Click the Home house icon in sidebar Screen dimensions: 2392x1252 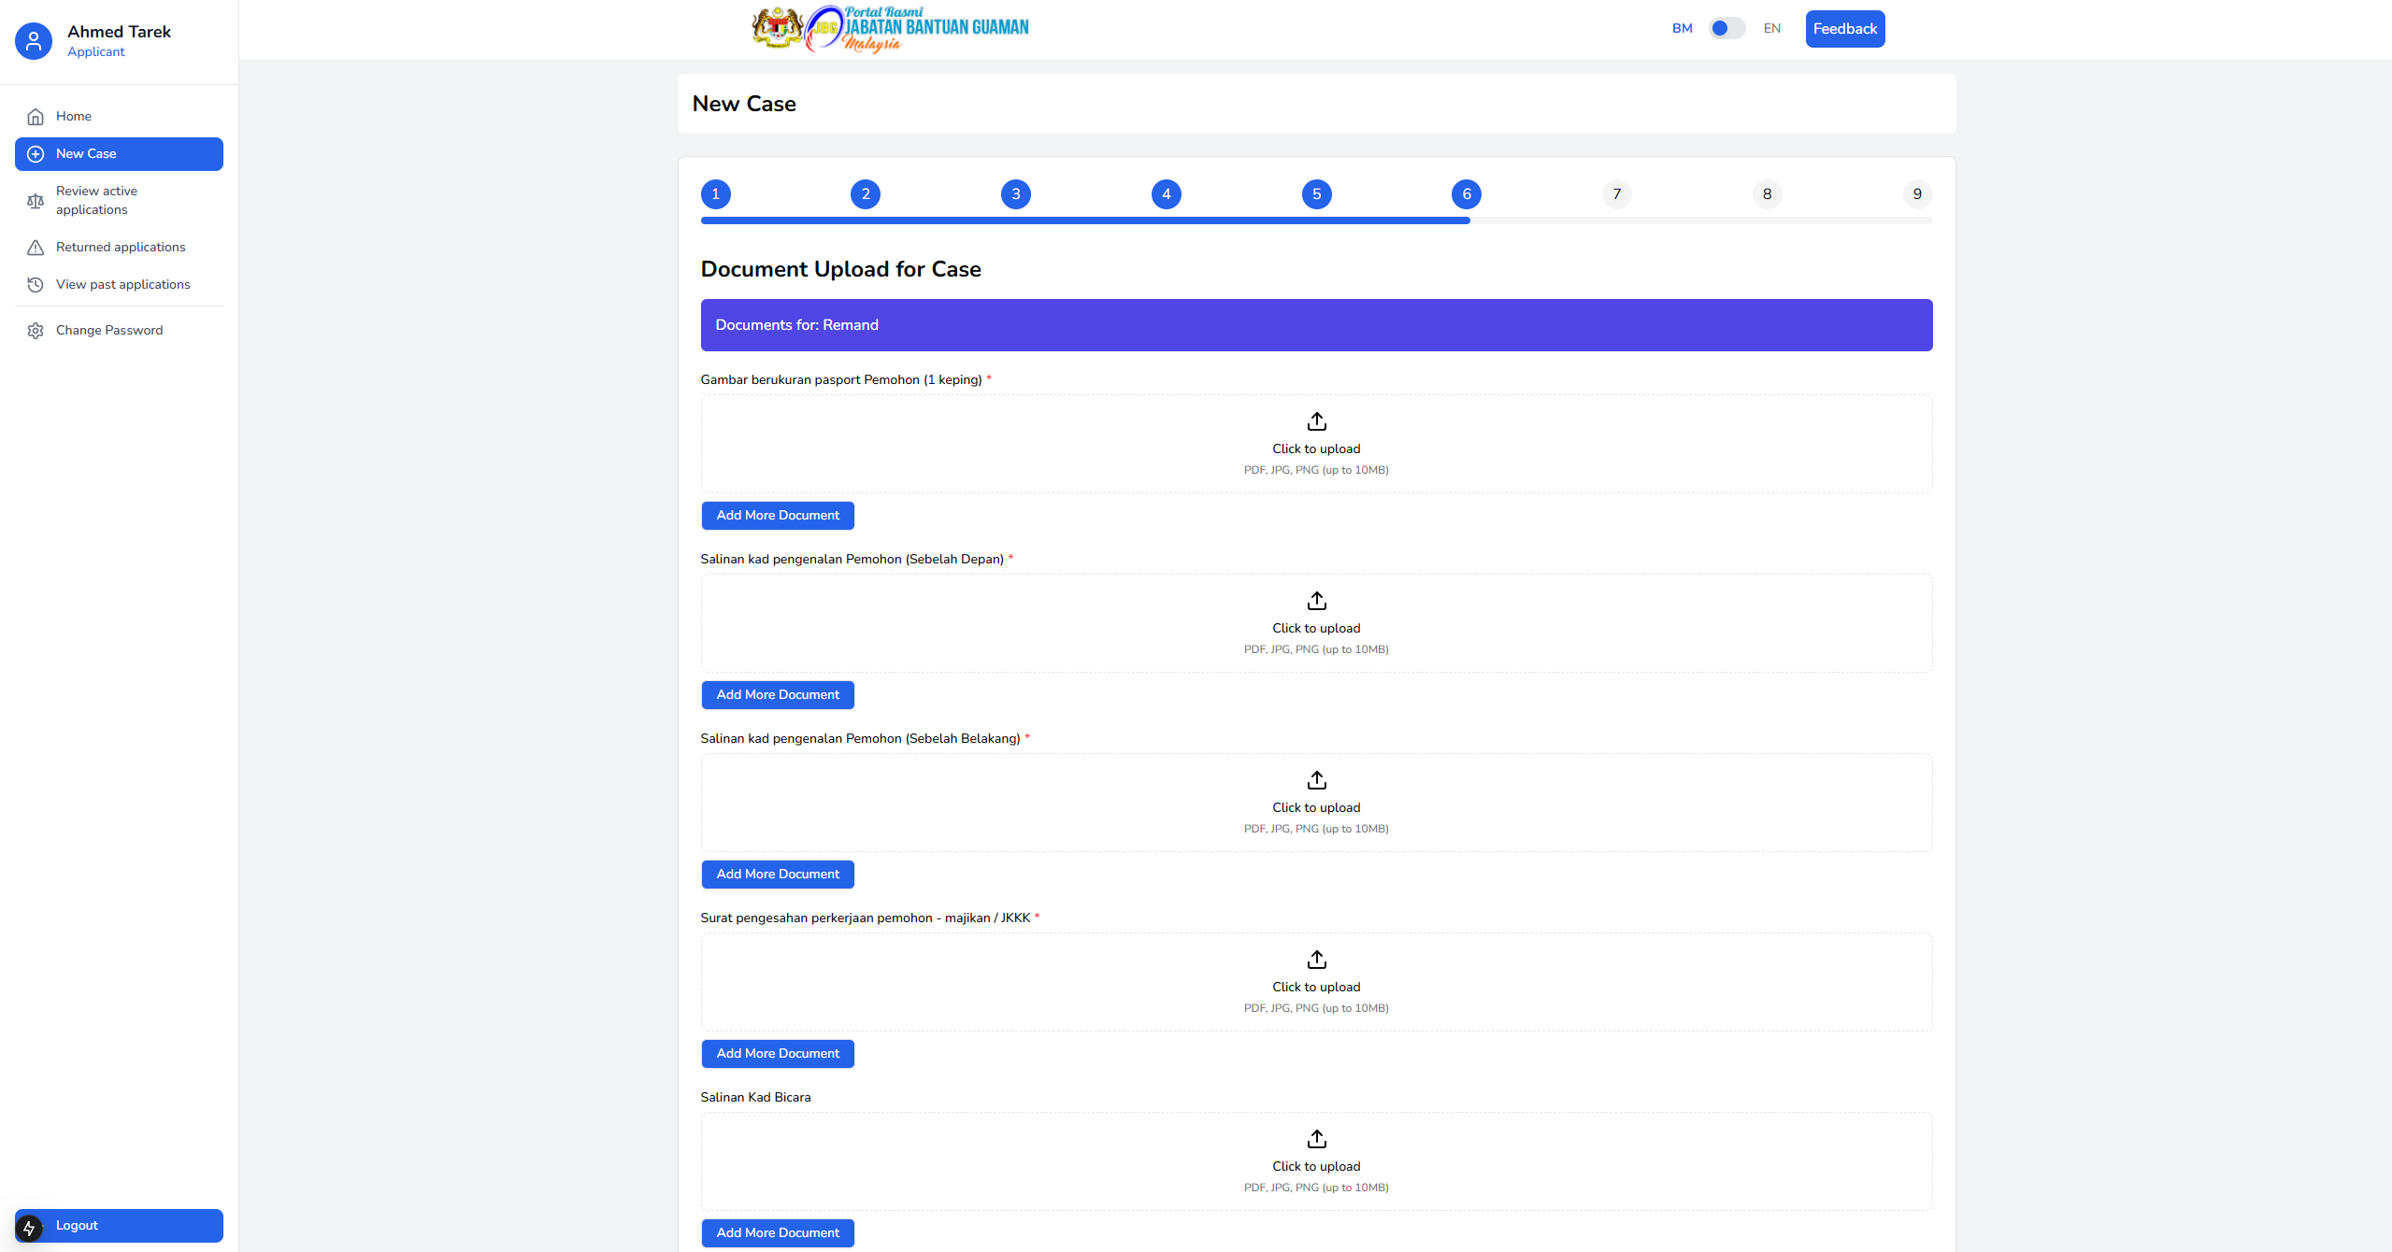(36, 117)
